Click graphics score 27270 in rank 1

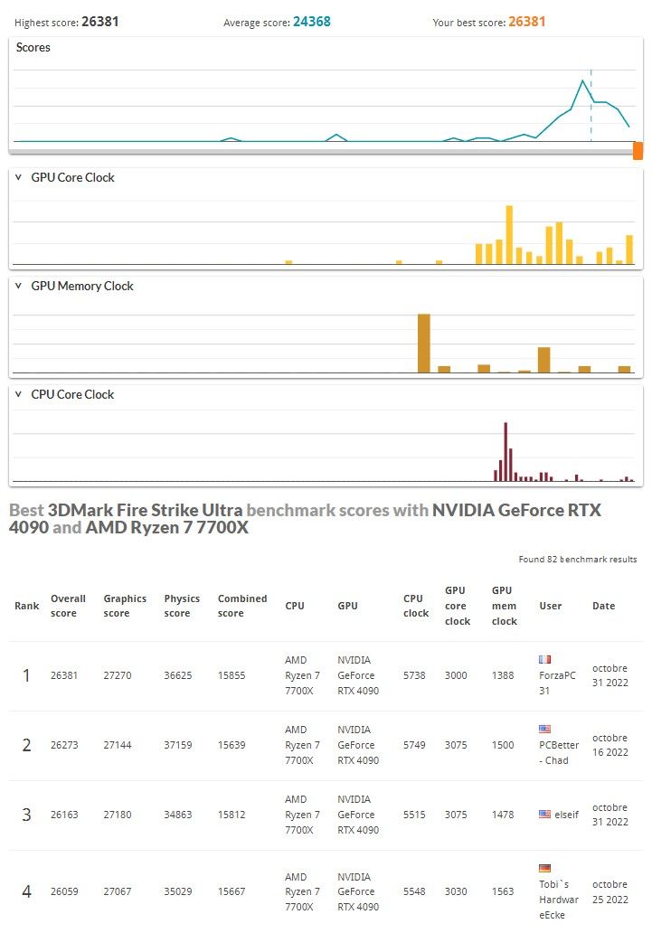point(118,675)
